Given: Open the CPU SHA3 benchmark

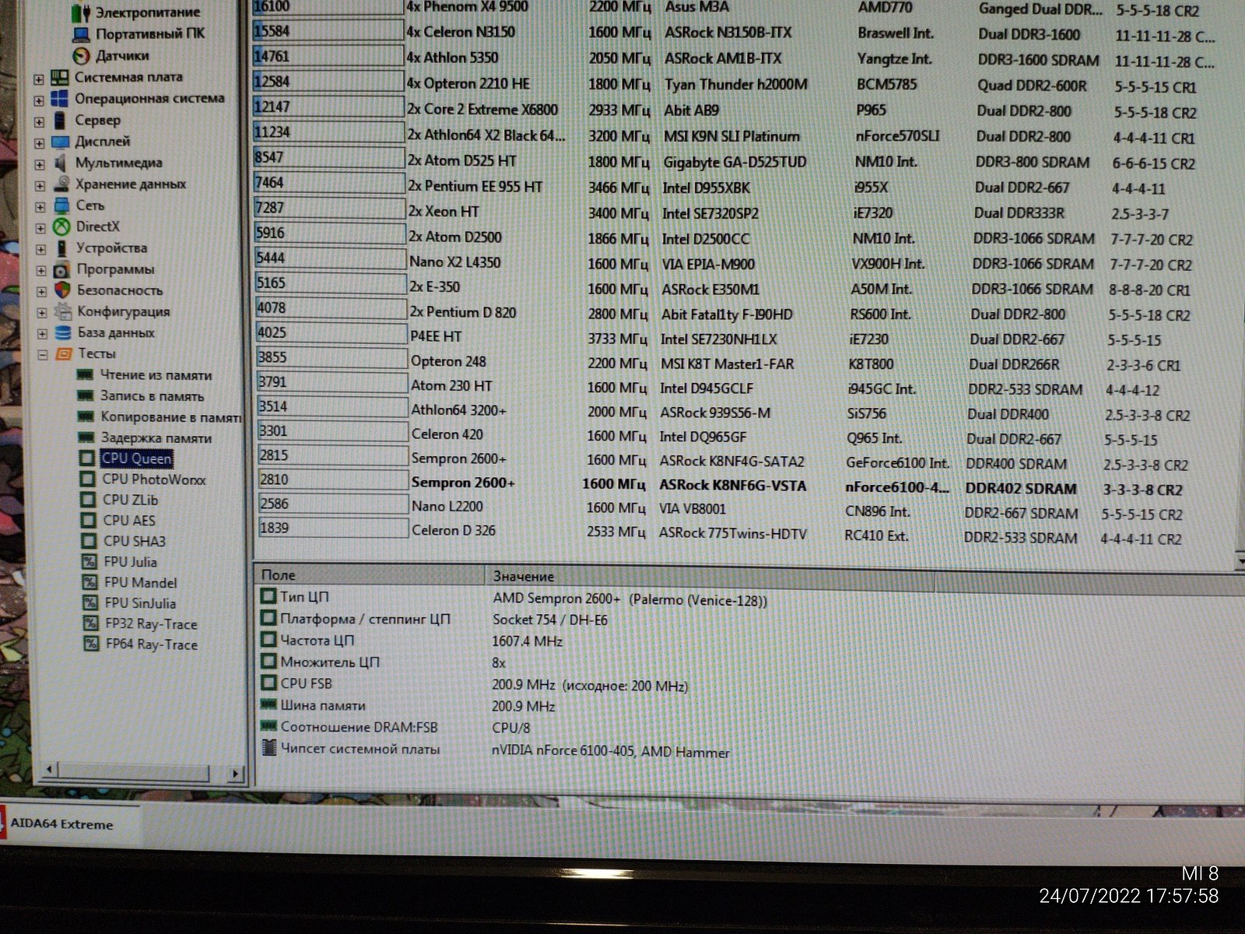Looking at the screenshot, I should click(x=135, y=541).
